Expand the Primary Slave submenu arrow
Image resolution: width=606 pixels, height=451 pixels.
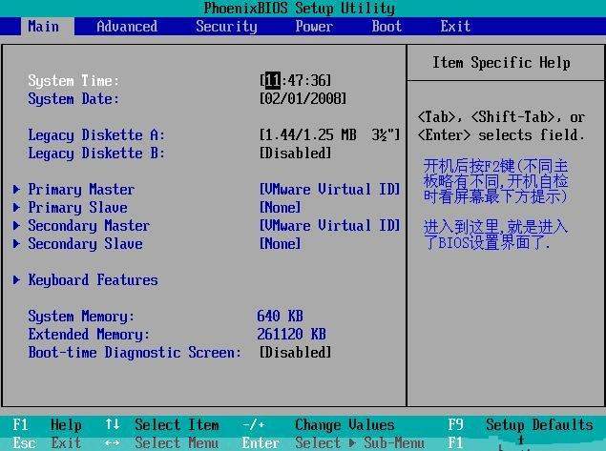tap(17, 208)
